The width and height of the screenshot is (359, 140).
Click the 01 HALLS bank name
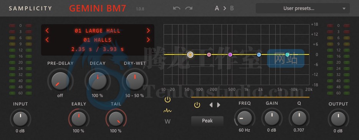[x=98, y=40]
